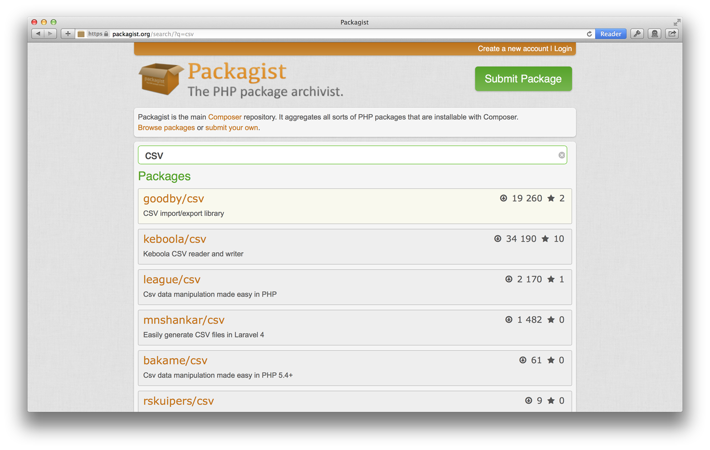
Task: Click inside the CSV search input field
Action: [x=318, y=155]
